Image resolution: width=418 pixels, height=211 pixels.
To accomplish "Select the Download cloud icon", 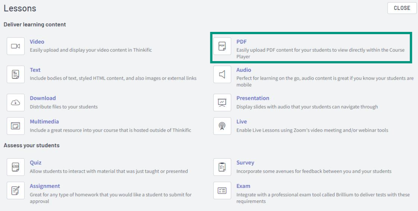I will point(16,102).
